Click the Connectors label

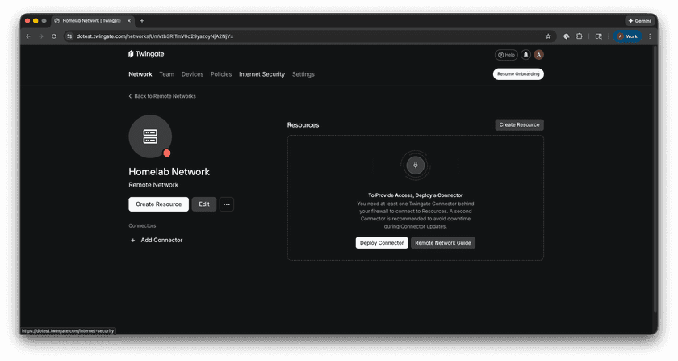tap(142, 225)
